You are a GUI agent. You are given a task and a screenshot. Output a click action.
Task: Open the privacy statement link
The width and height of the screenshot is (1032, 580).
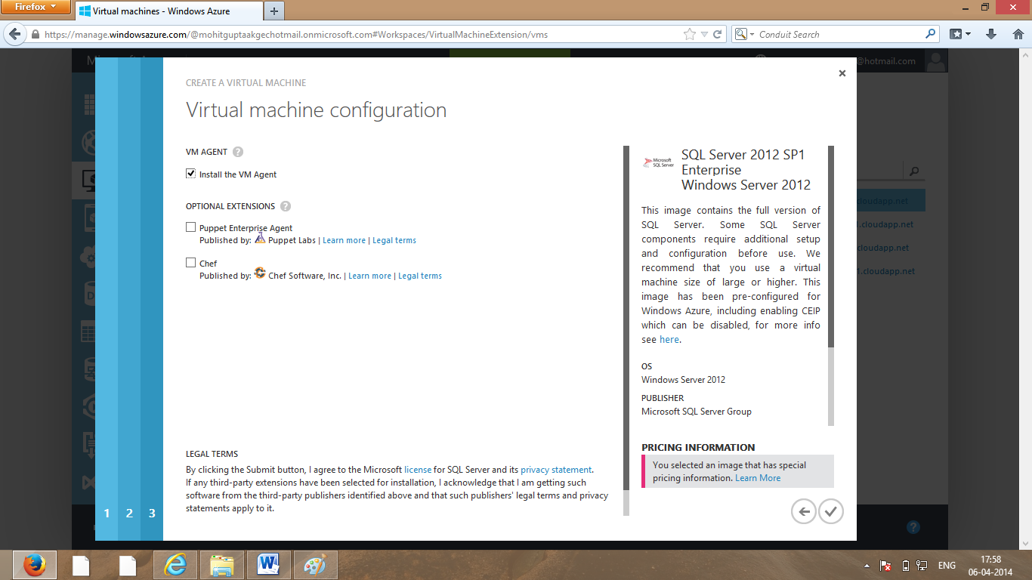coord(556,470)
